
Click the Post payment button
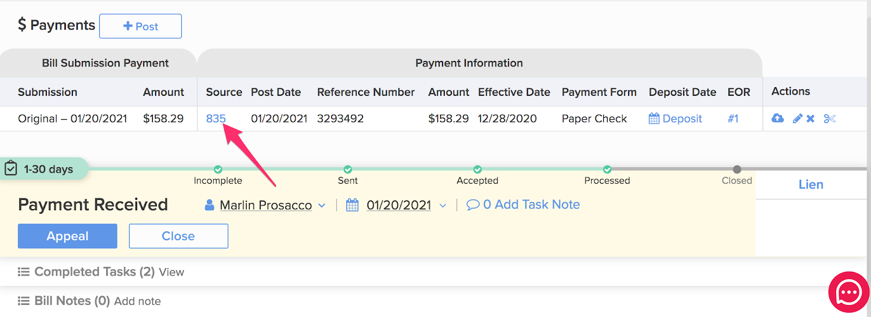(140, 26)
